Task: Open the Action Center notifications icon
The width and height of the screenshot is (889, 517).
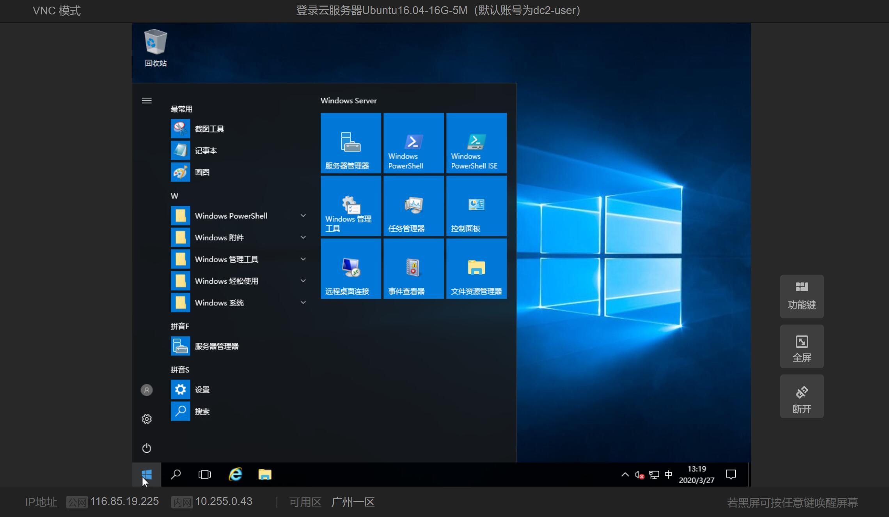Action: 731,475
